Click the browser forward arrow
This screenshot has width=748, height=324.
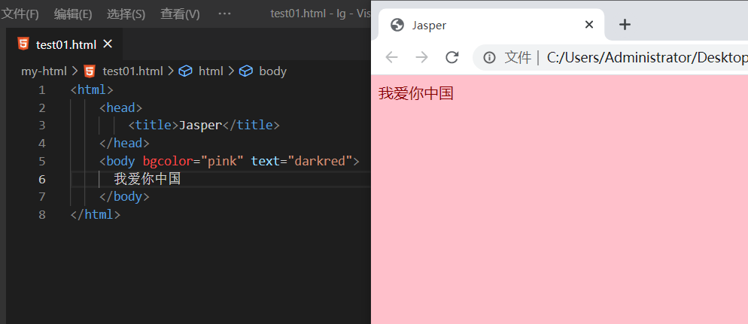(x=421, y=58)
